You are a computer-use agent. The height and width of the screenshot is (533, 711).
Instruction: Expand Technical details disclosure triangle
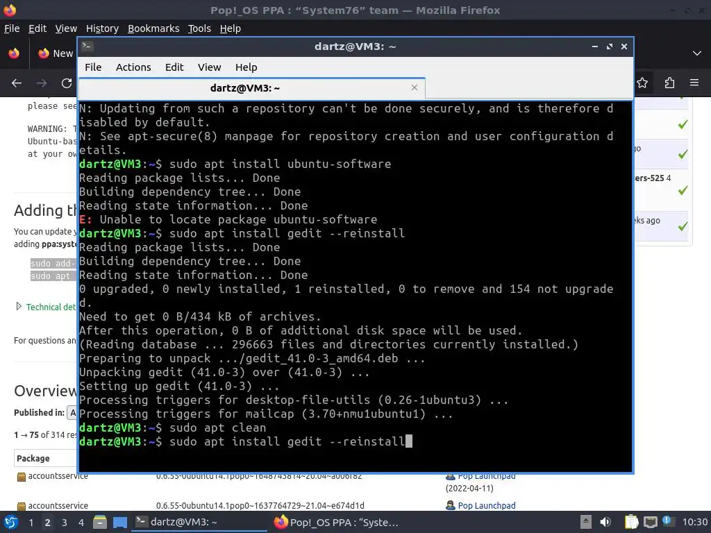coord(19,307)
